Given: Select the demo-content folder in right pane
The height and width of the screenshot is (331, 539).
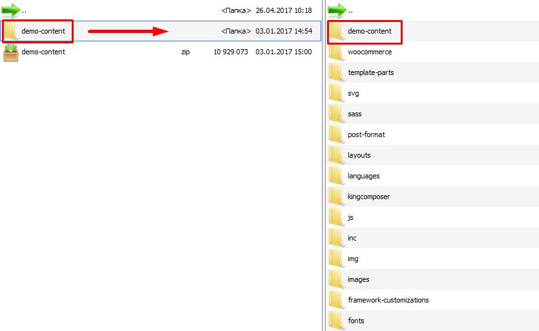Looking at the screenshot, I should (369, 31).
